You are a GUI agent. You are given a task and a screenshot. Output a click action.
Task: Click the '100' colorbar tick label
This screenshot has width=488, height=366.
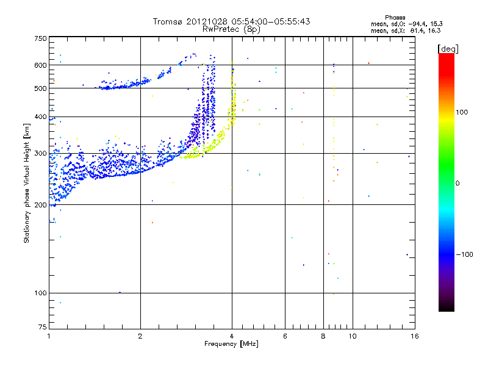click(x=462, y=112)
